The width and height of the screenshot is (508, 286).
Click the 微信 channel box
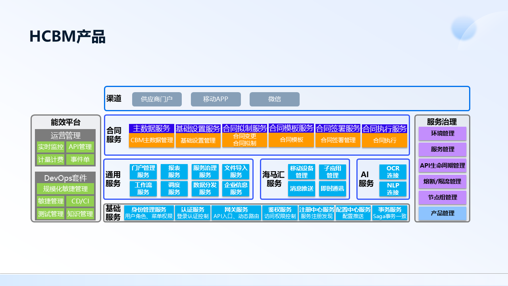[274, 99]
